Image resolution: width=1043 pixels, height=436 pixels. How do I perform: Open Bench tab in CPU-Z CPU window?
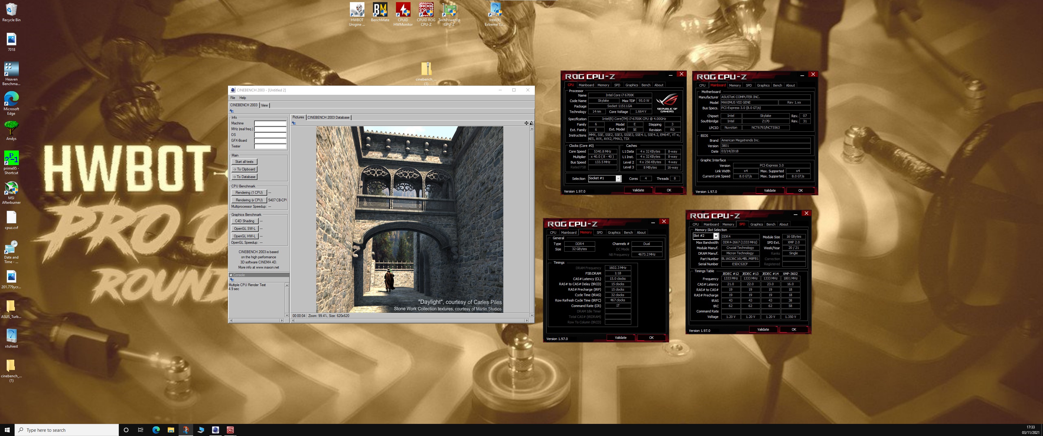646,85
